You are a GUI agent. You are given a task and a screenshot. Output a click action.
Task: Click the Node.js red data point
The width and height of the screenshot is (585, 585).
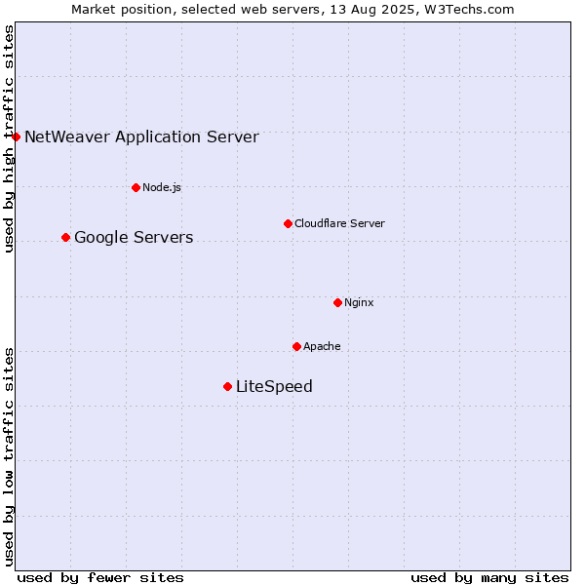(136, 187)
